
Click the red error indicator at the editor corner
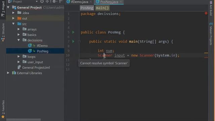(206, 13)
